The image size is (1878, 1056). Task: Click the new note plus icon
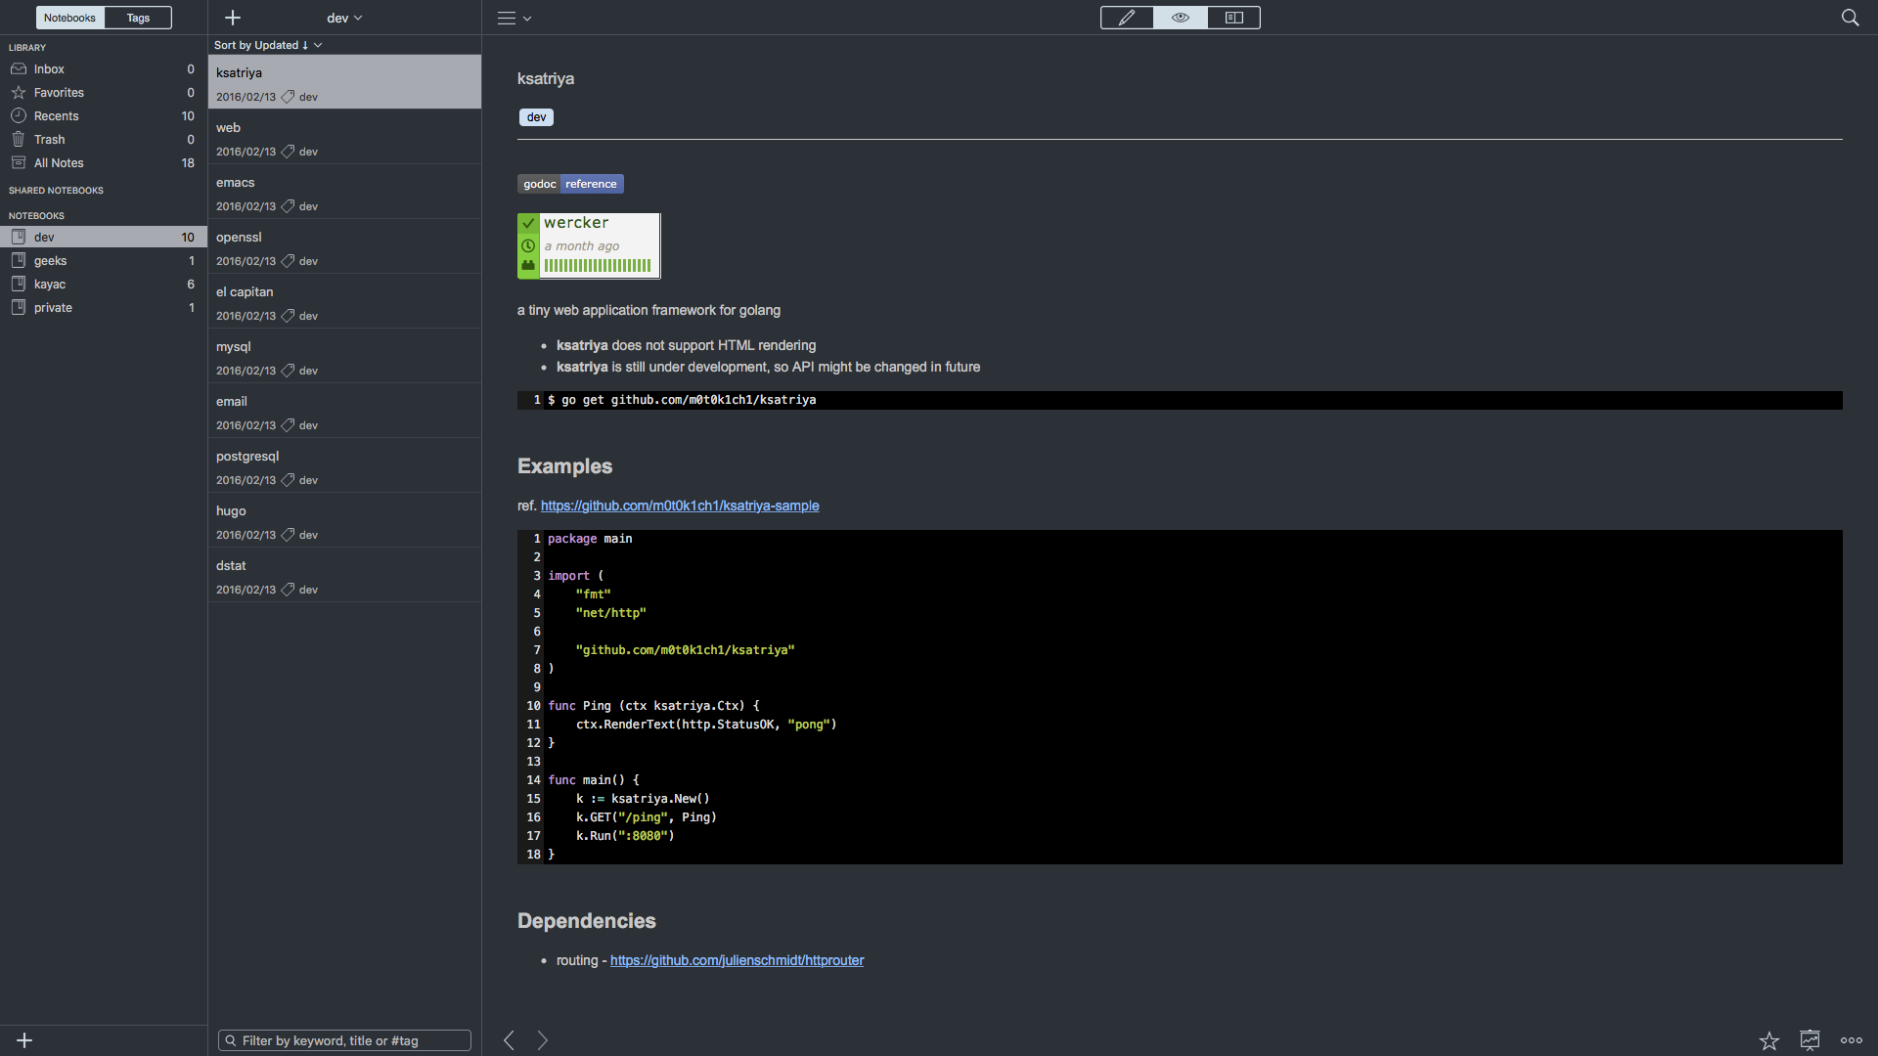click(233, 18)
